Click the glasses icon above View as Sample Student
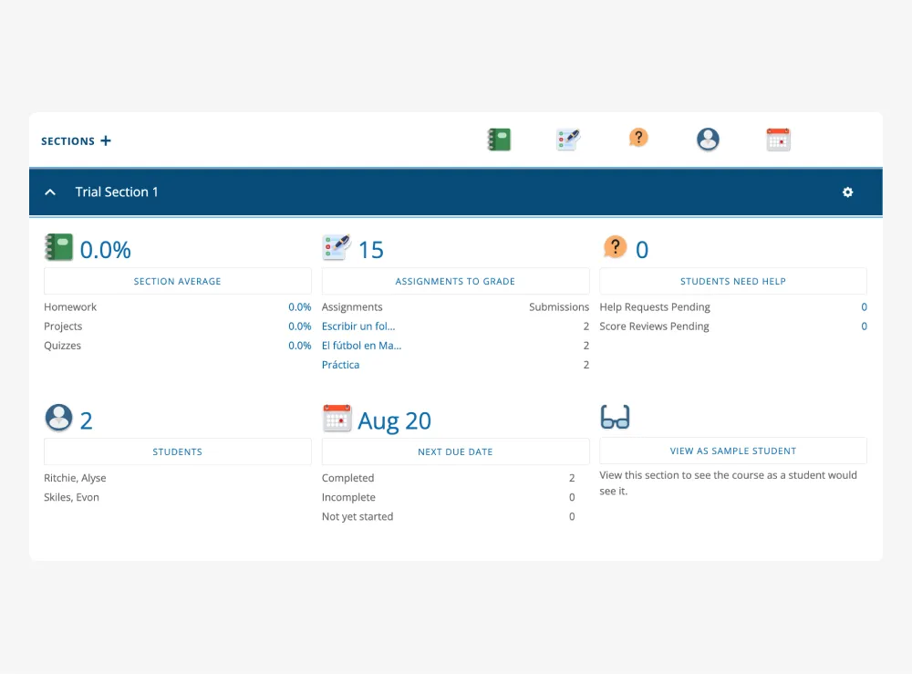 (x=615, y=417)
